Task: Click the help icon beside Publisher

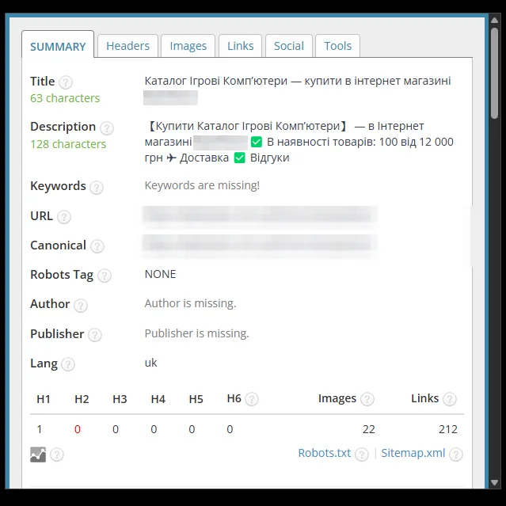Action: [x=95, y=335]
